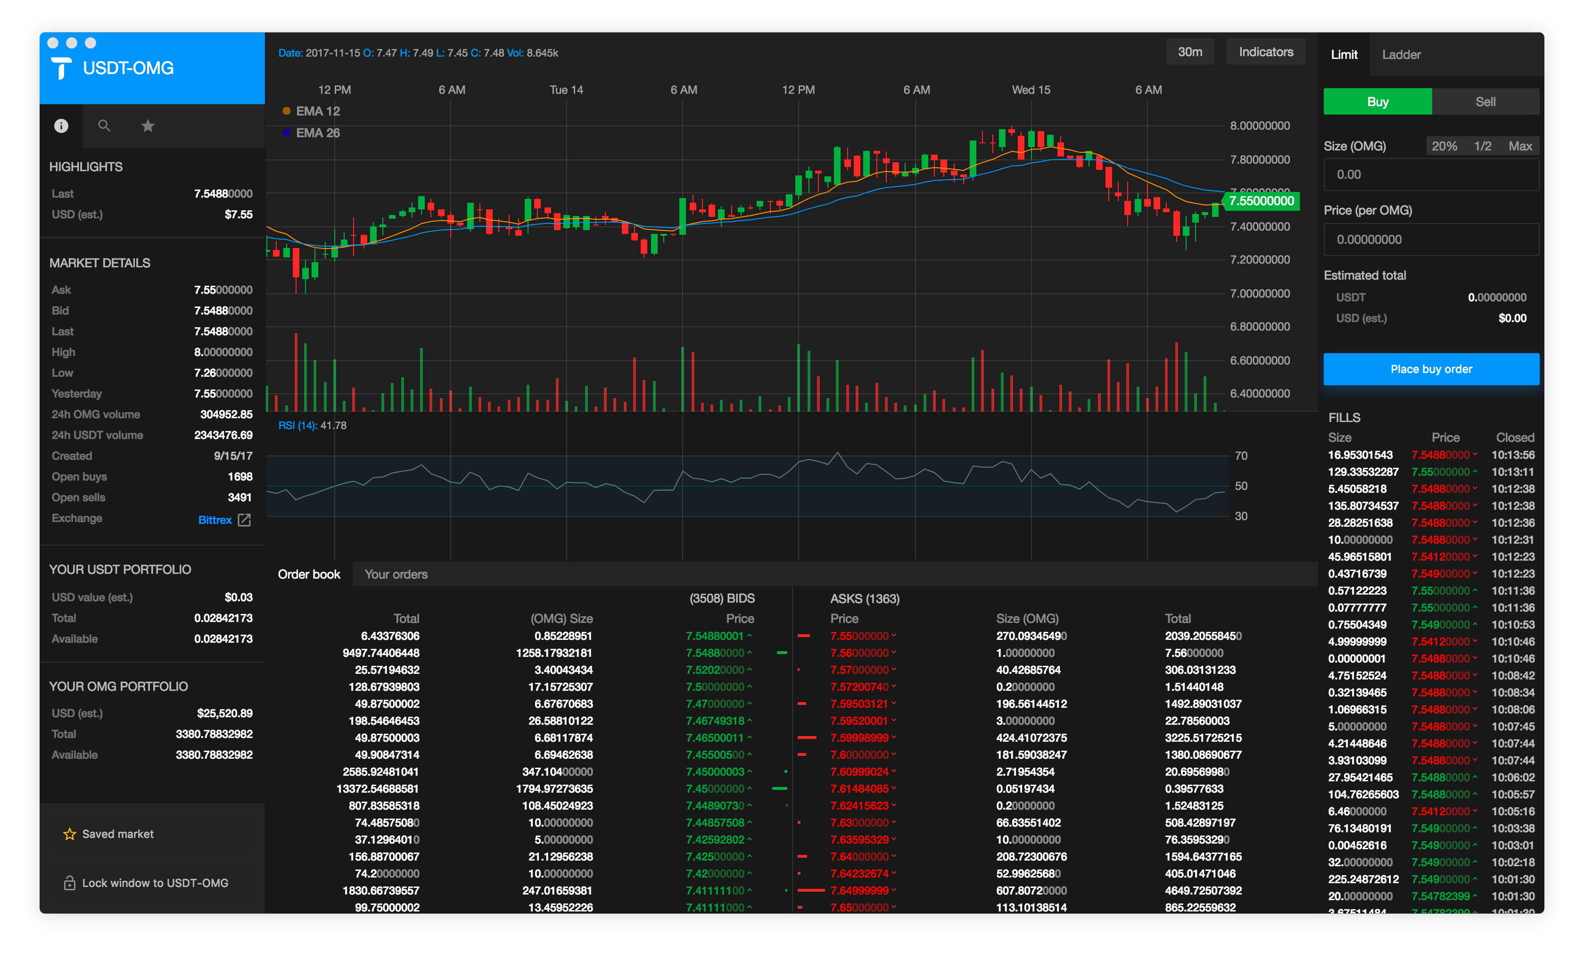
Task: Select the Buy side toggle
Action: (x=1377, y=101)
